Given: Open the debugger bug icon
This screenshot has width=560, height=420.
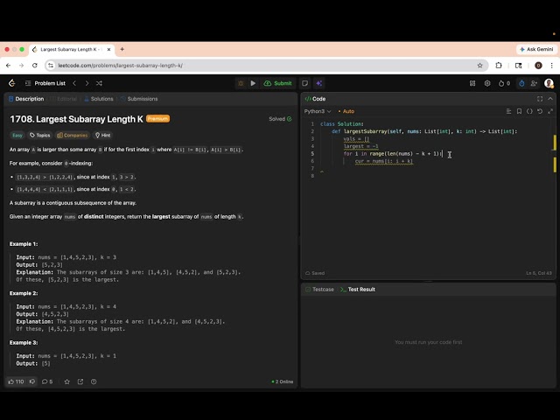Looking at the screenshot, I should click(x=241, y=83).
